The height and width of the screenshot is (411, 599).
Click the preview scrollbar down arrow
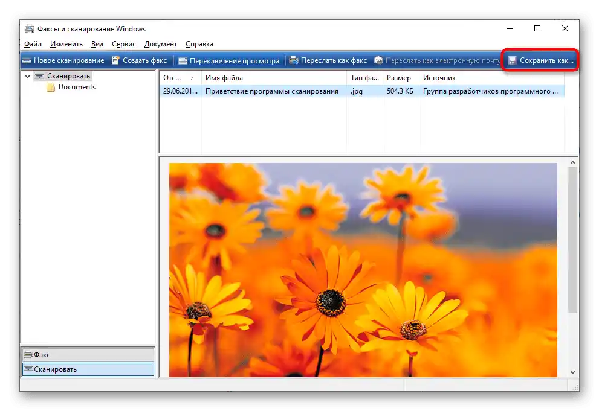[572, 372]
